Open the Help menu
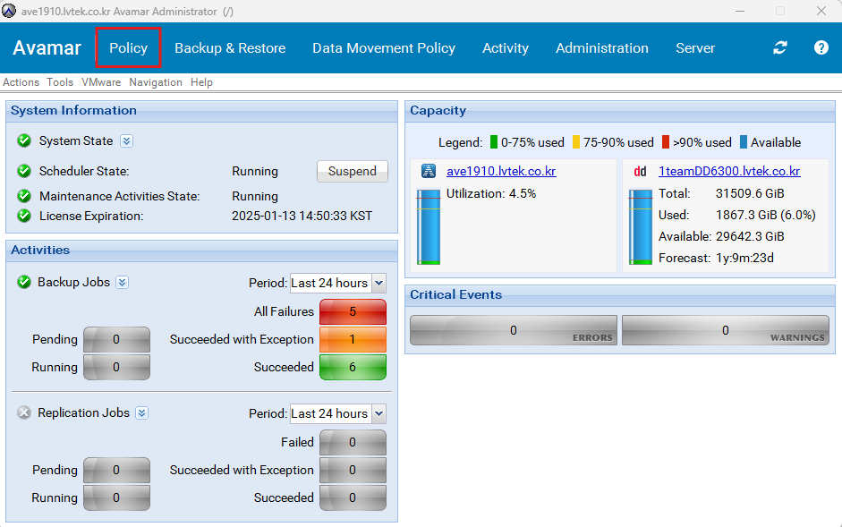Viewport: 842px width, 527px height. click(x=201, y=82)
